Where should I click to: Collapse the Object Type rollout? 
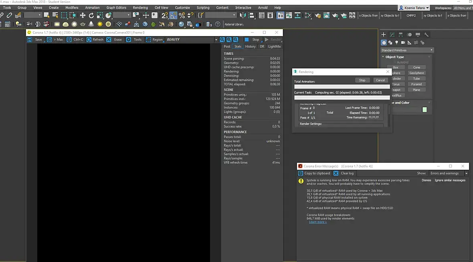point(394,57)
